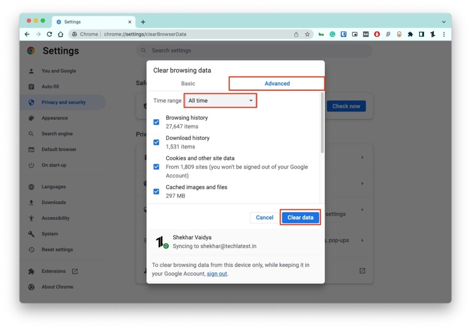The image size is (471, 329).
Task: Open Chrome's side panel icon
Action: coord(421,34)
